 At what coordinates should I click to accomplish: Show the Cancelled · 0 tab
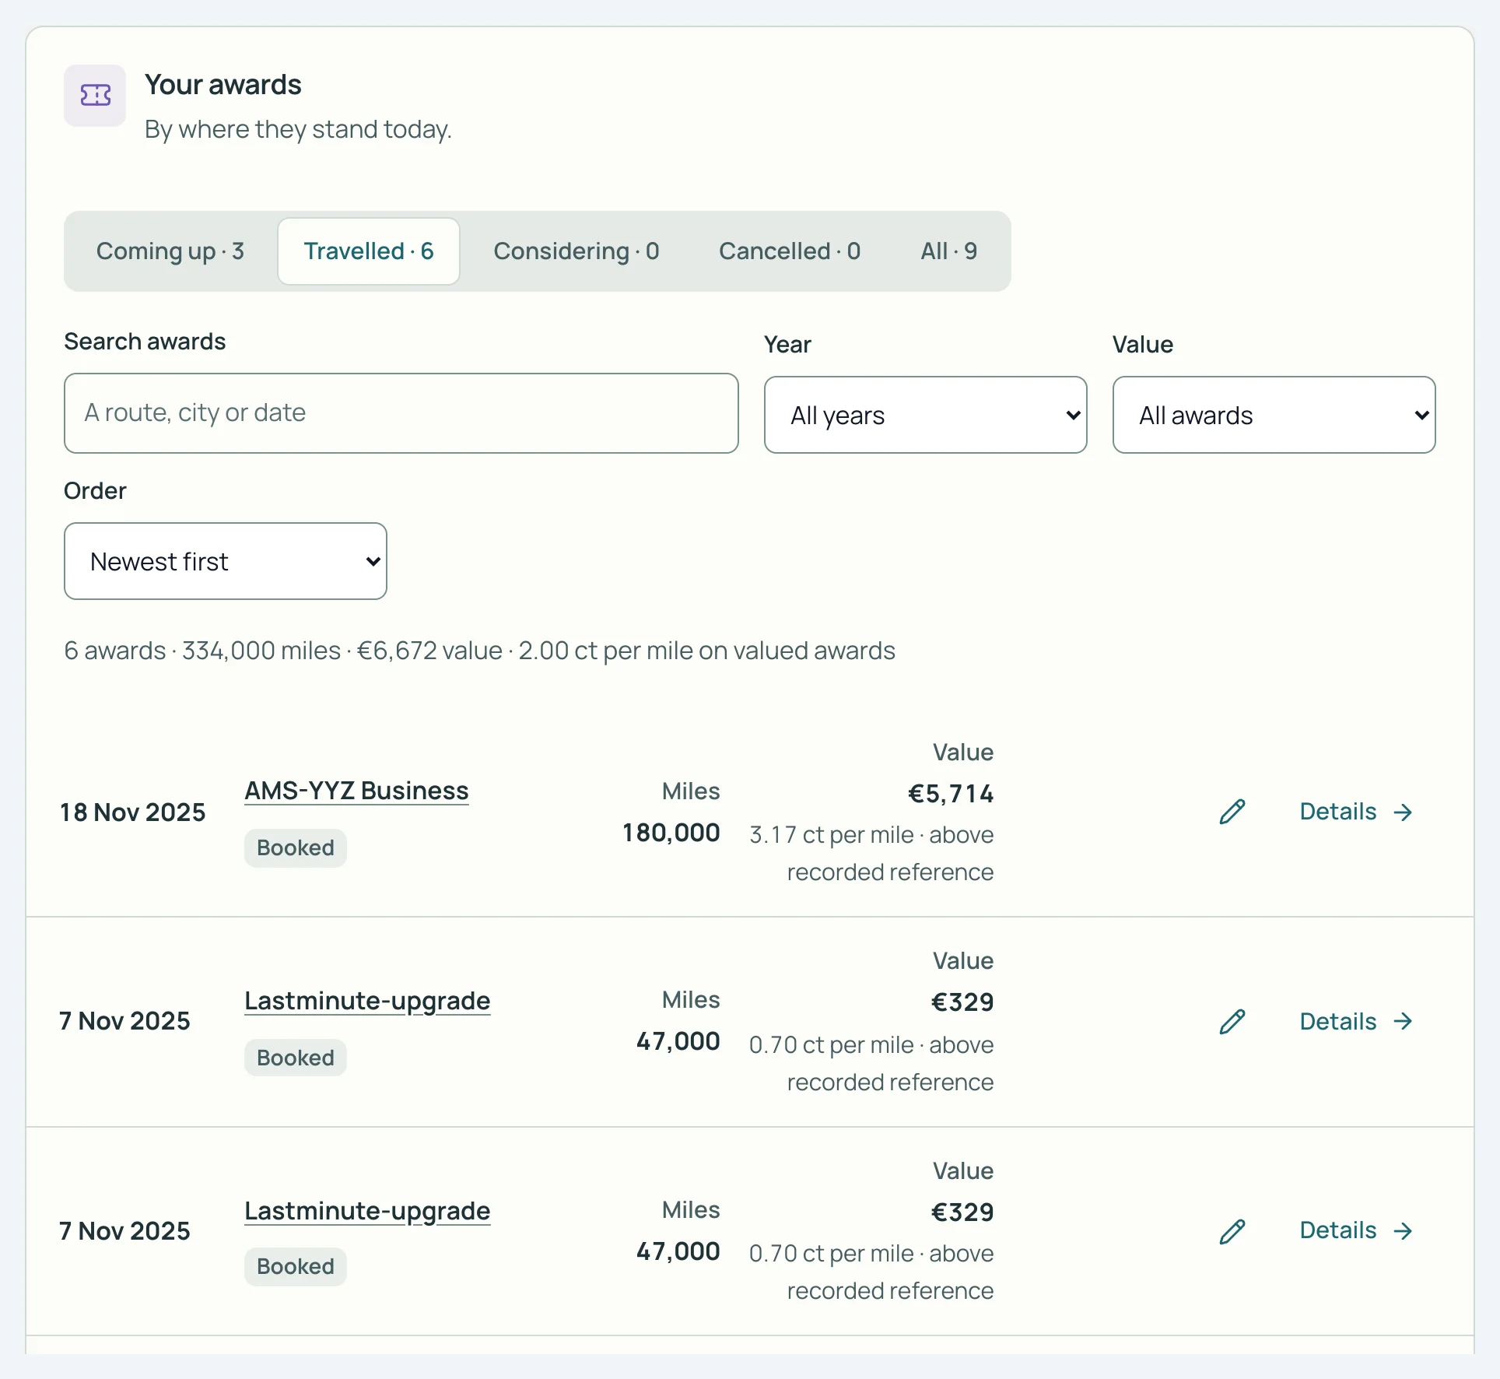click(790, 251)
